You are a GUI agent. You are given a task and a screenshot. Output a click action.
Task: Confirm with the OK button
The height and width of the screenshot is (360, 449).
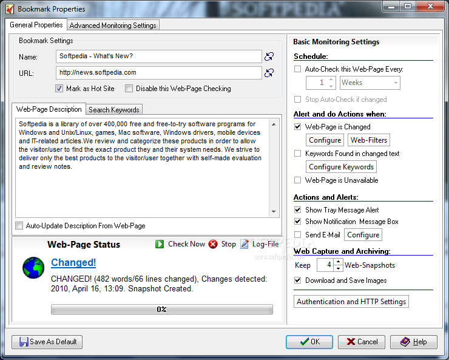pos(309,342)
